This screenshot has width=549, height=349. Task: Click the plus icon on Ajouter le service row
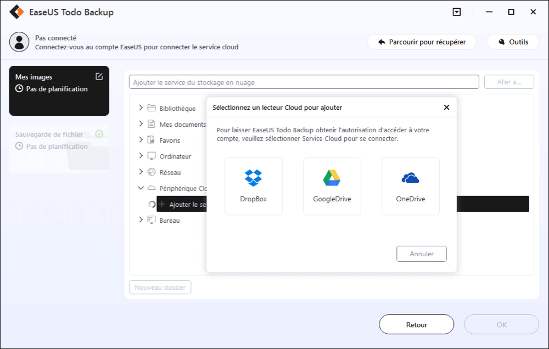[162, 204]
